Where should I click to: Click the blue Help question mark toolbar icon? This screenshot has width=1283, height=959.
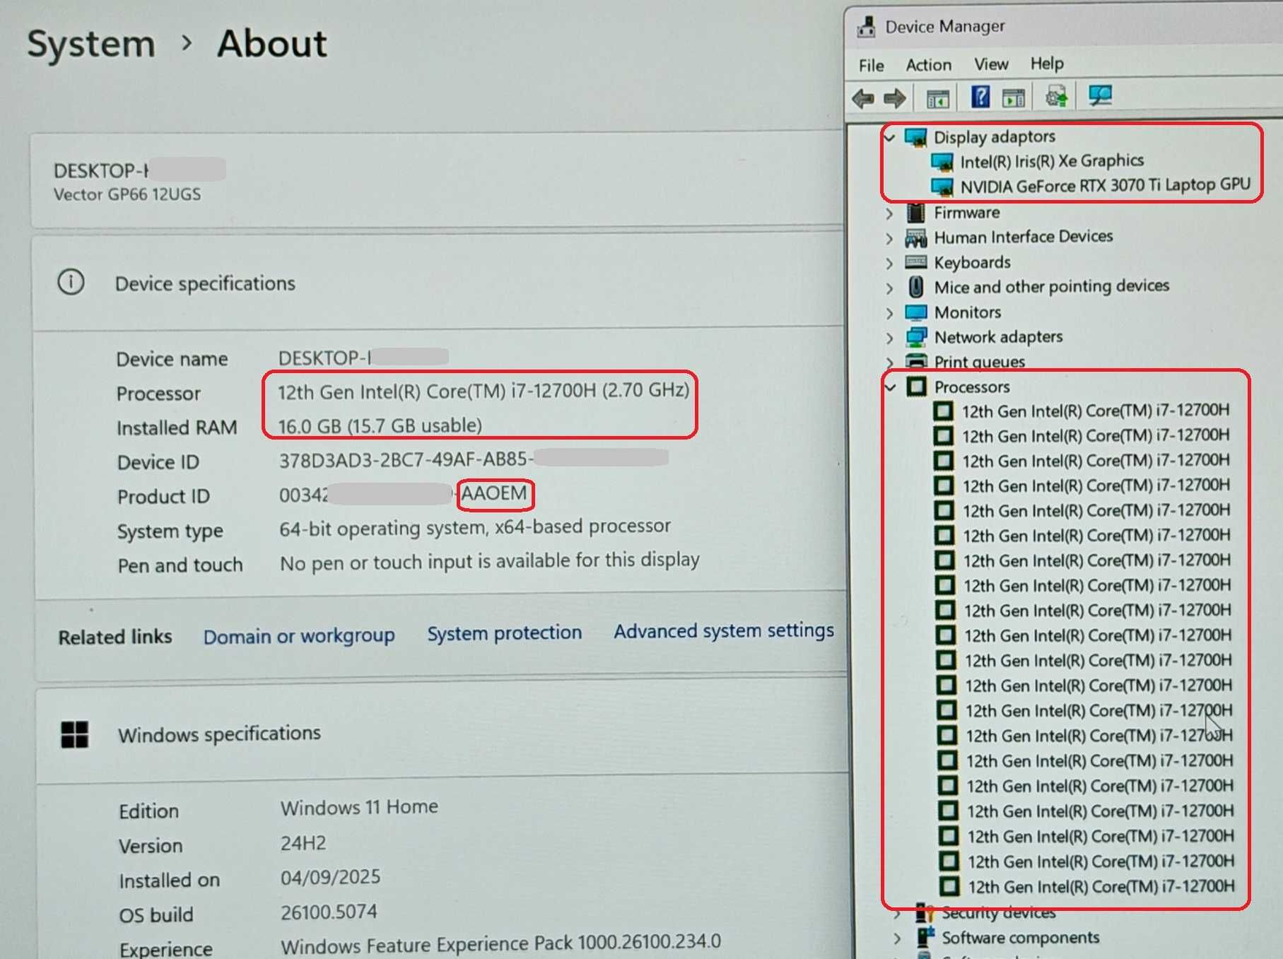980,97
